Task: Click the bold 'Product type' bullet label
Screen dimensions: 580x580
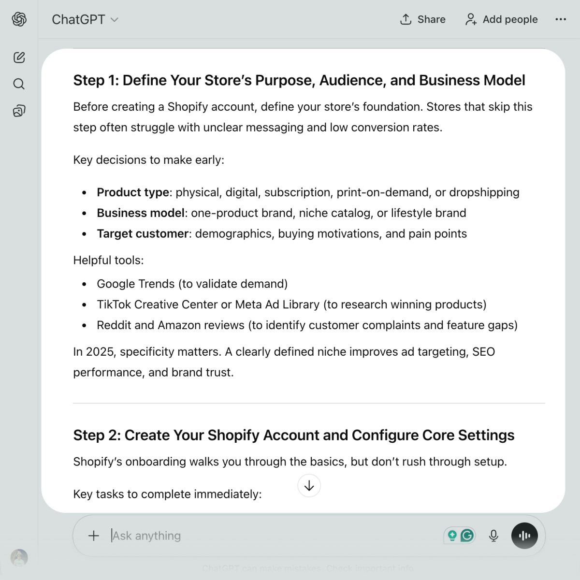Action: pyautogui.click(x=133, y=192)
